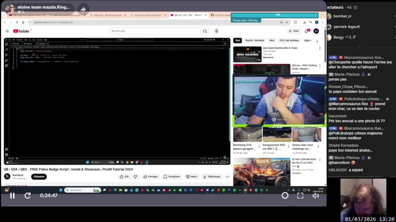Select the Mod filter chip
396x222 pixels.
(x=272, y=40)
